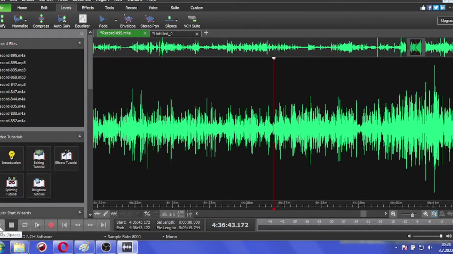The image size is (453, 254).
Task: Switch to the Record ribbon tab
Action: coord(131,8)
